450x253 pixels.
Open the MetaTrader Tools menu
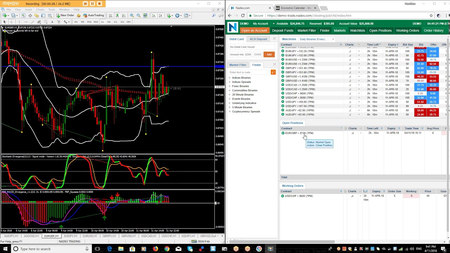(x=52, y=9)
